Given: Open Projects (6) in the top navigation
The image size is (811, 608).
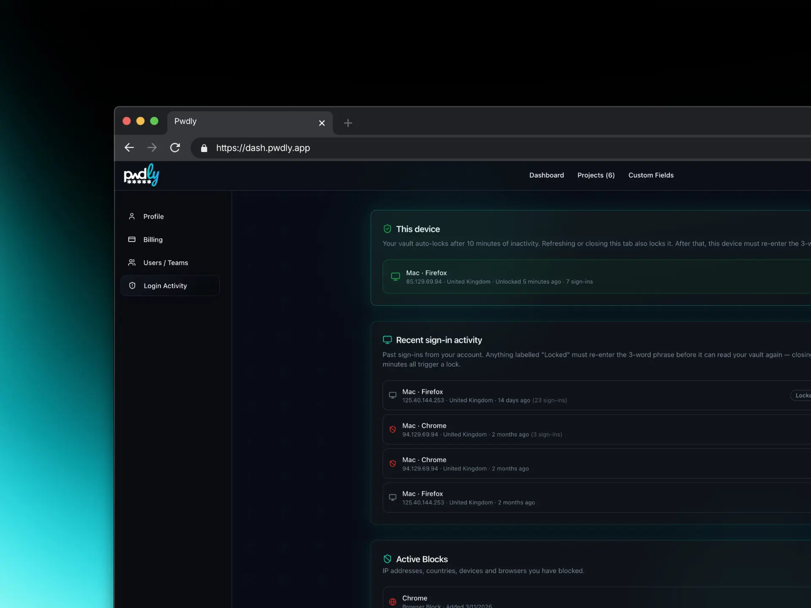Looking at the screenshot, I should tap(596, 175).
